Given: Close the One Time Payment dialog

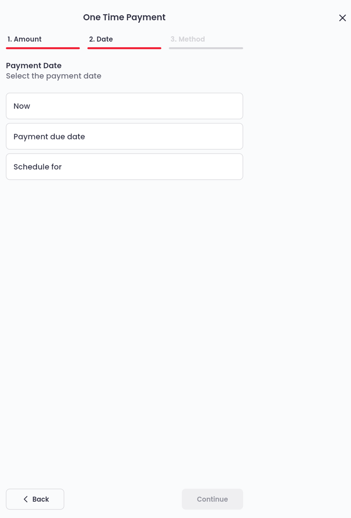Looking at the screenshot, I should coord(342,18).
